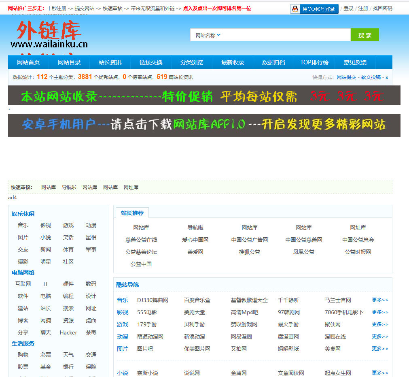Expand 更多>> in the 游戏 row
The image size is (409, 377).
(380, 324)
